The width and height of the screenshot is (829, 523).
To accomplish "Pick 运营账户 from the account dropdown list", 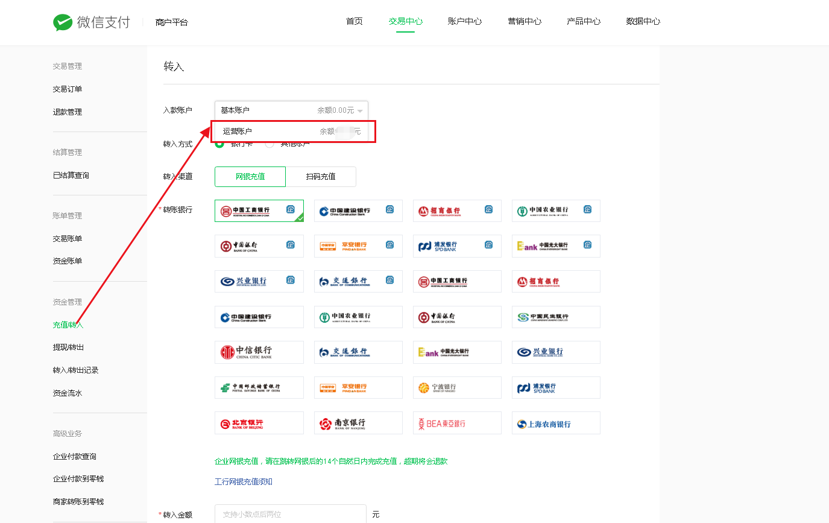I will point(292,131).
